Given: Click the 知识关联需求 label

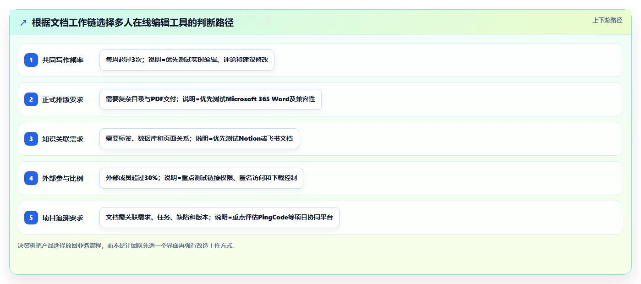Looking at the screenshot, I should (x=63, y=139).
